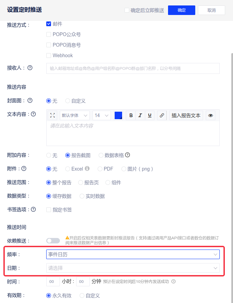Click the 插入报告文本 button
This screenshot has width=233, height=303.
pyautogui.click(x=186, y=115)
